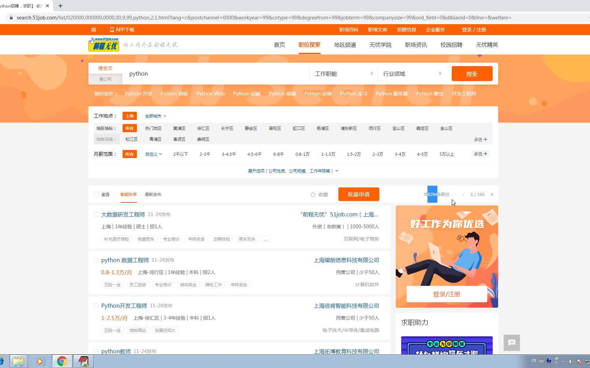Open 校园招聘 nav item
Viewport: 590px width, 368px height.
click(451, 45)
